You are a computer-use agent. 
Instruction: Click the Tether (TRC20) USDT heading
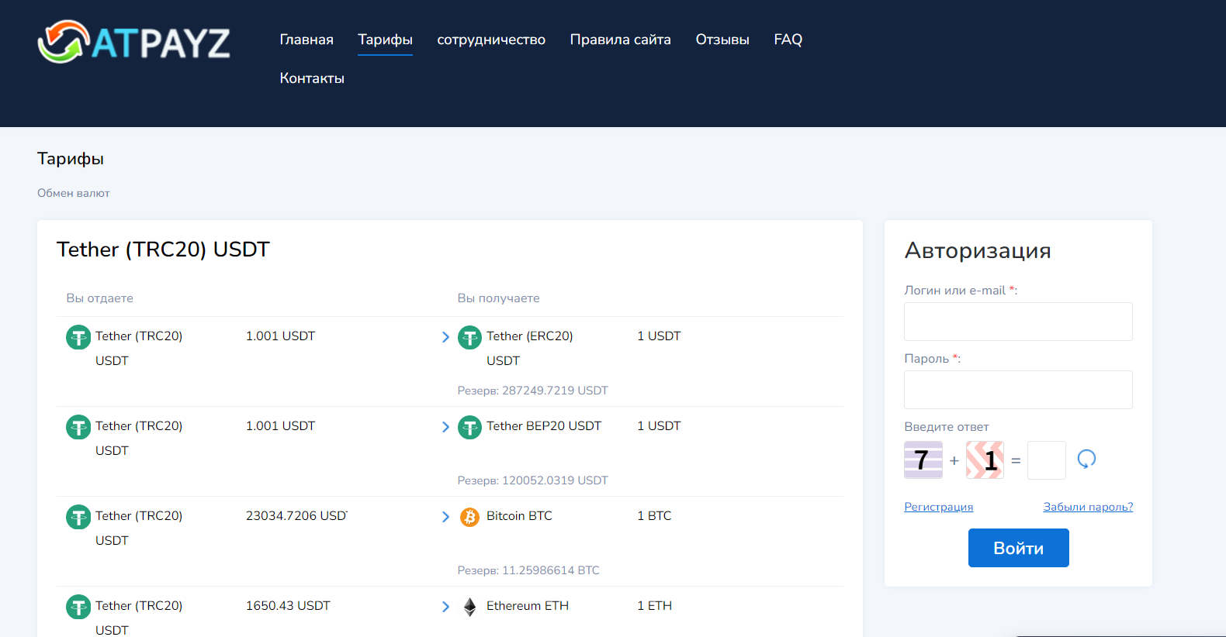[163, 250]
